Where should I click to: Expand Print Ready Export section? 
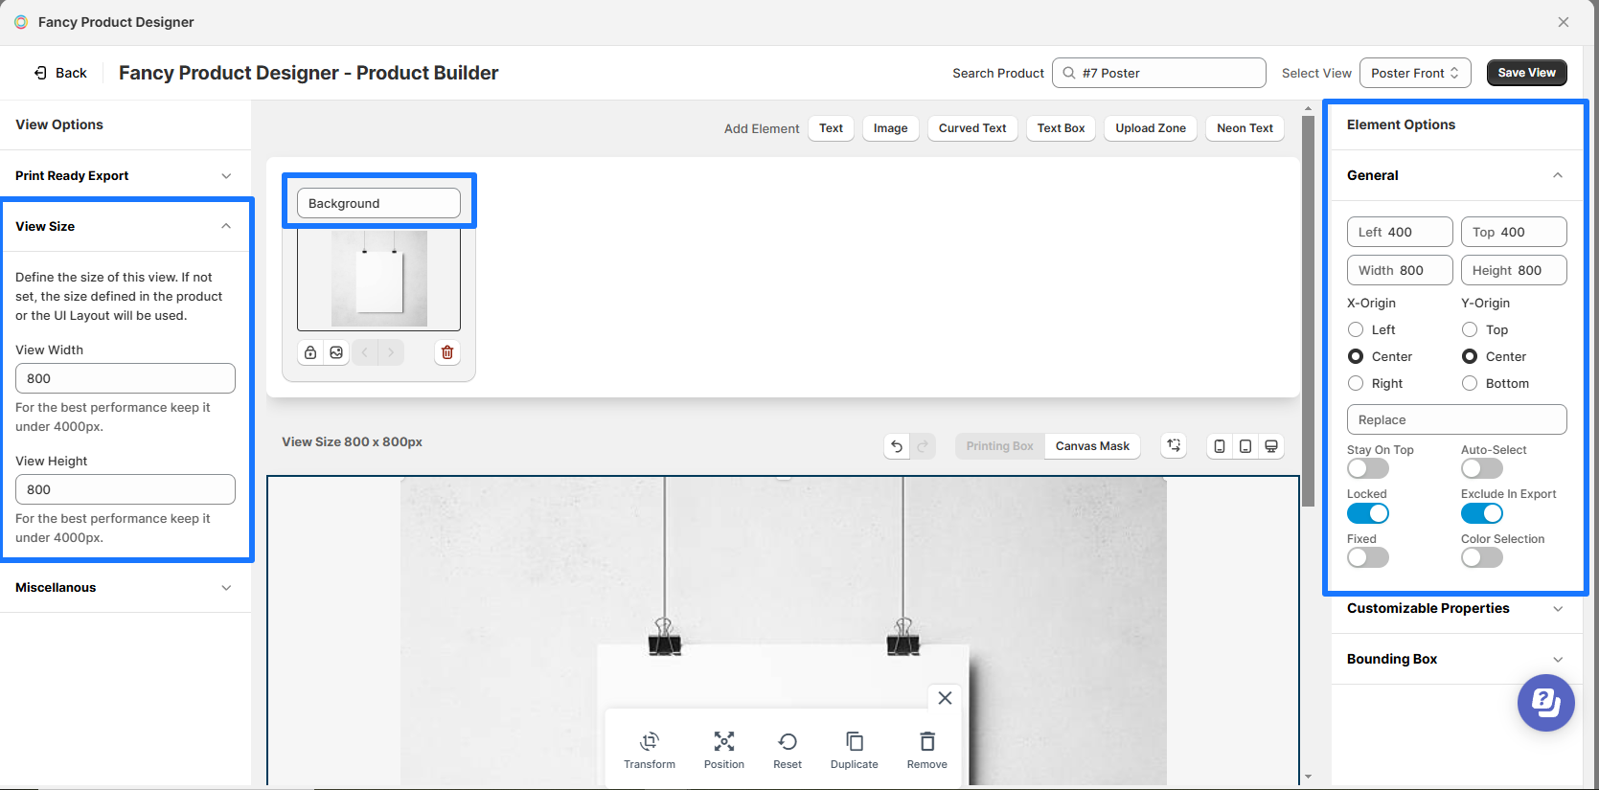pos(126,175)
